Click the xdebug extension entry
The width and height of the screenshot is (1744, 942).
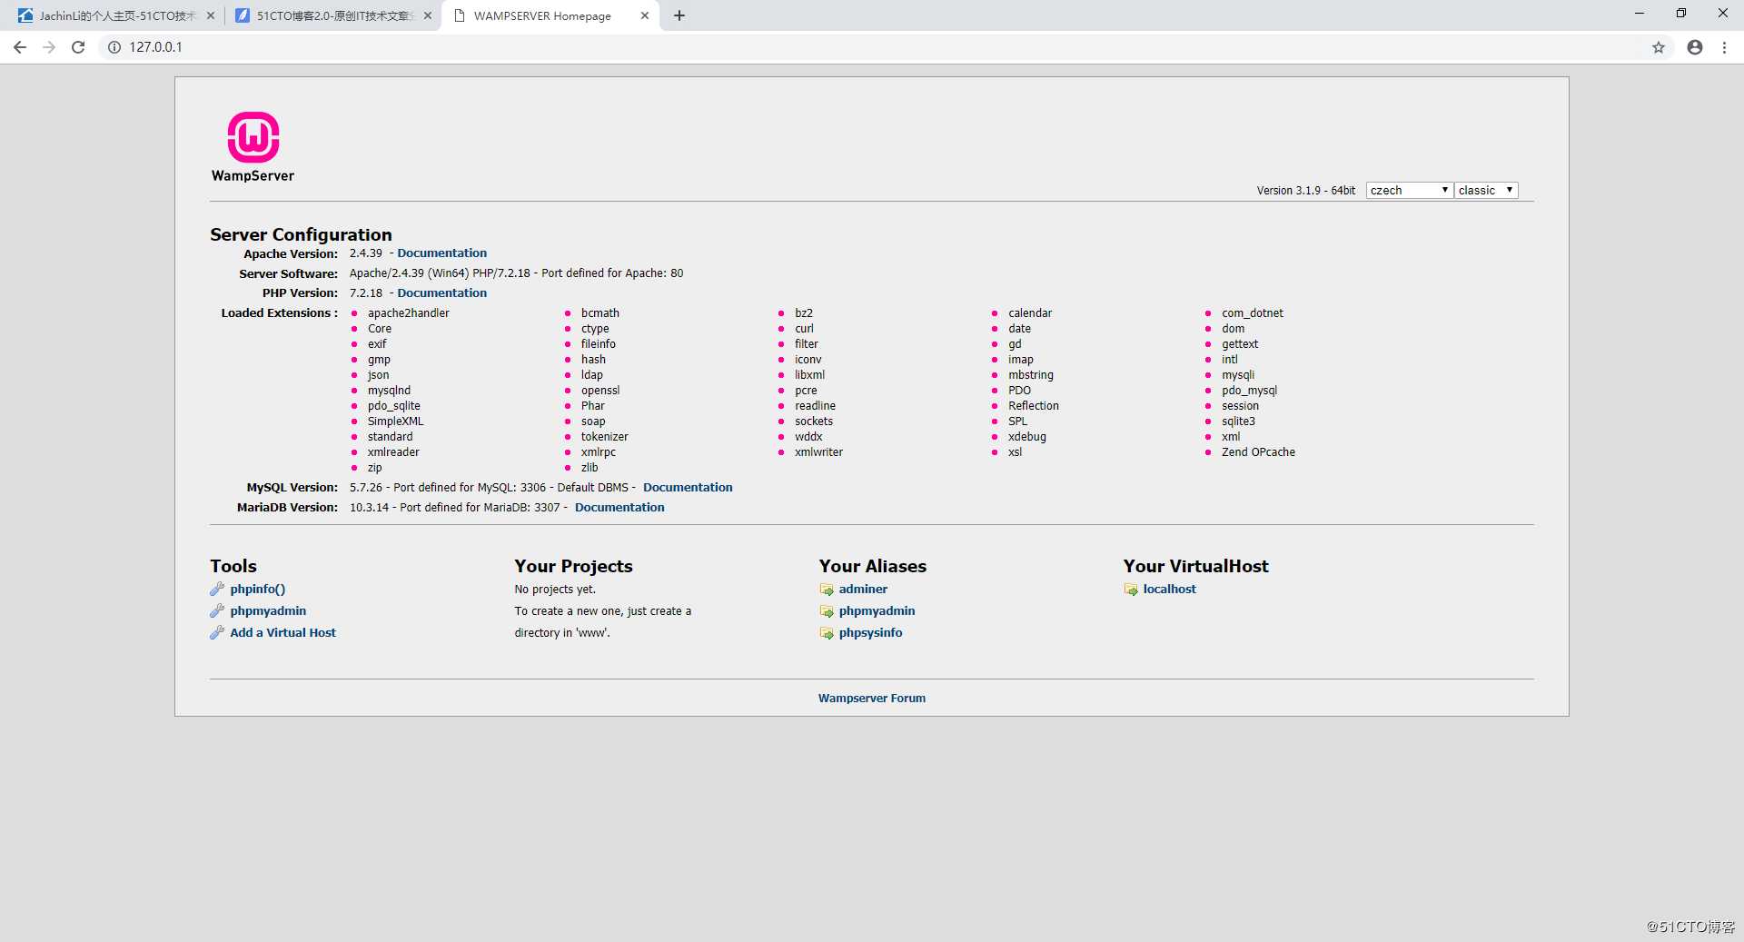(1026, 437)
